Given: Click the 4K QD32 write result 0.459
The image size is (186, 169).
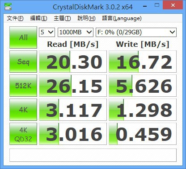Looking at the screenshot, I should (143, 134).
